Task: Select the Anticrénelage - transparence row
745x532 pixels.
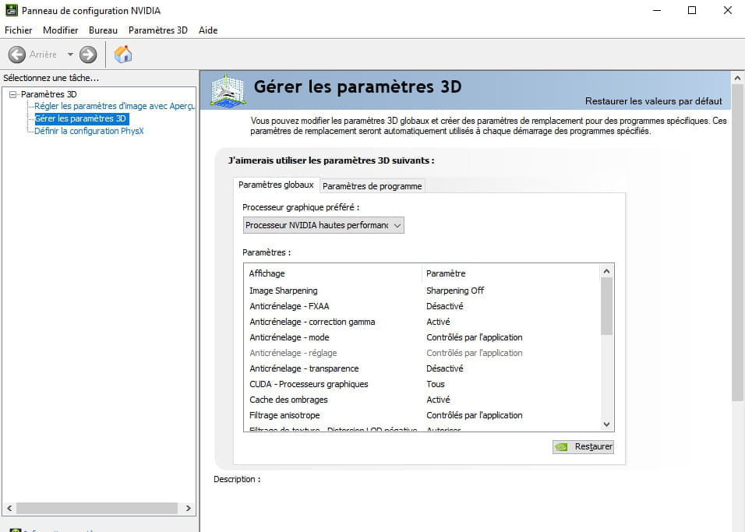Action: (422, 368)
